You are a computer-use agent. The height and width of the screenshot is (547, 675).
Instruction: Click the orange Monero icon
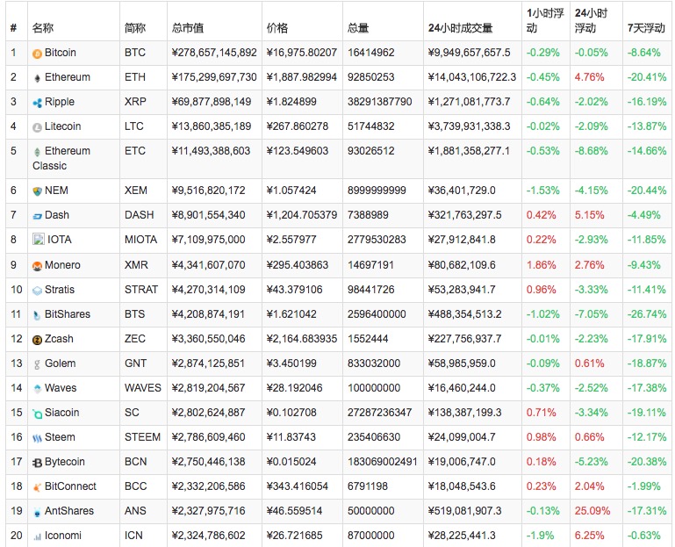(37, 265)
